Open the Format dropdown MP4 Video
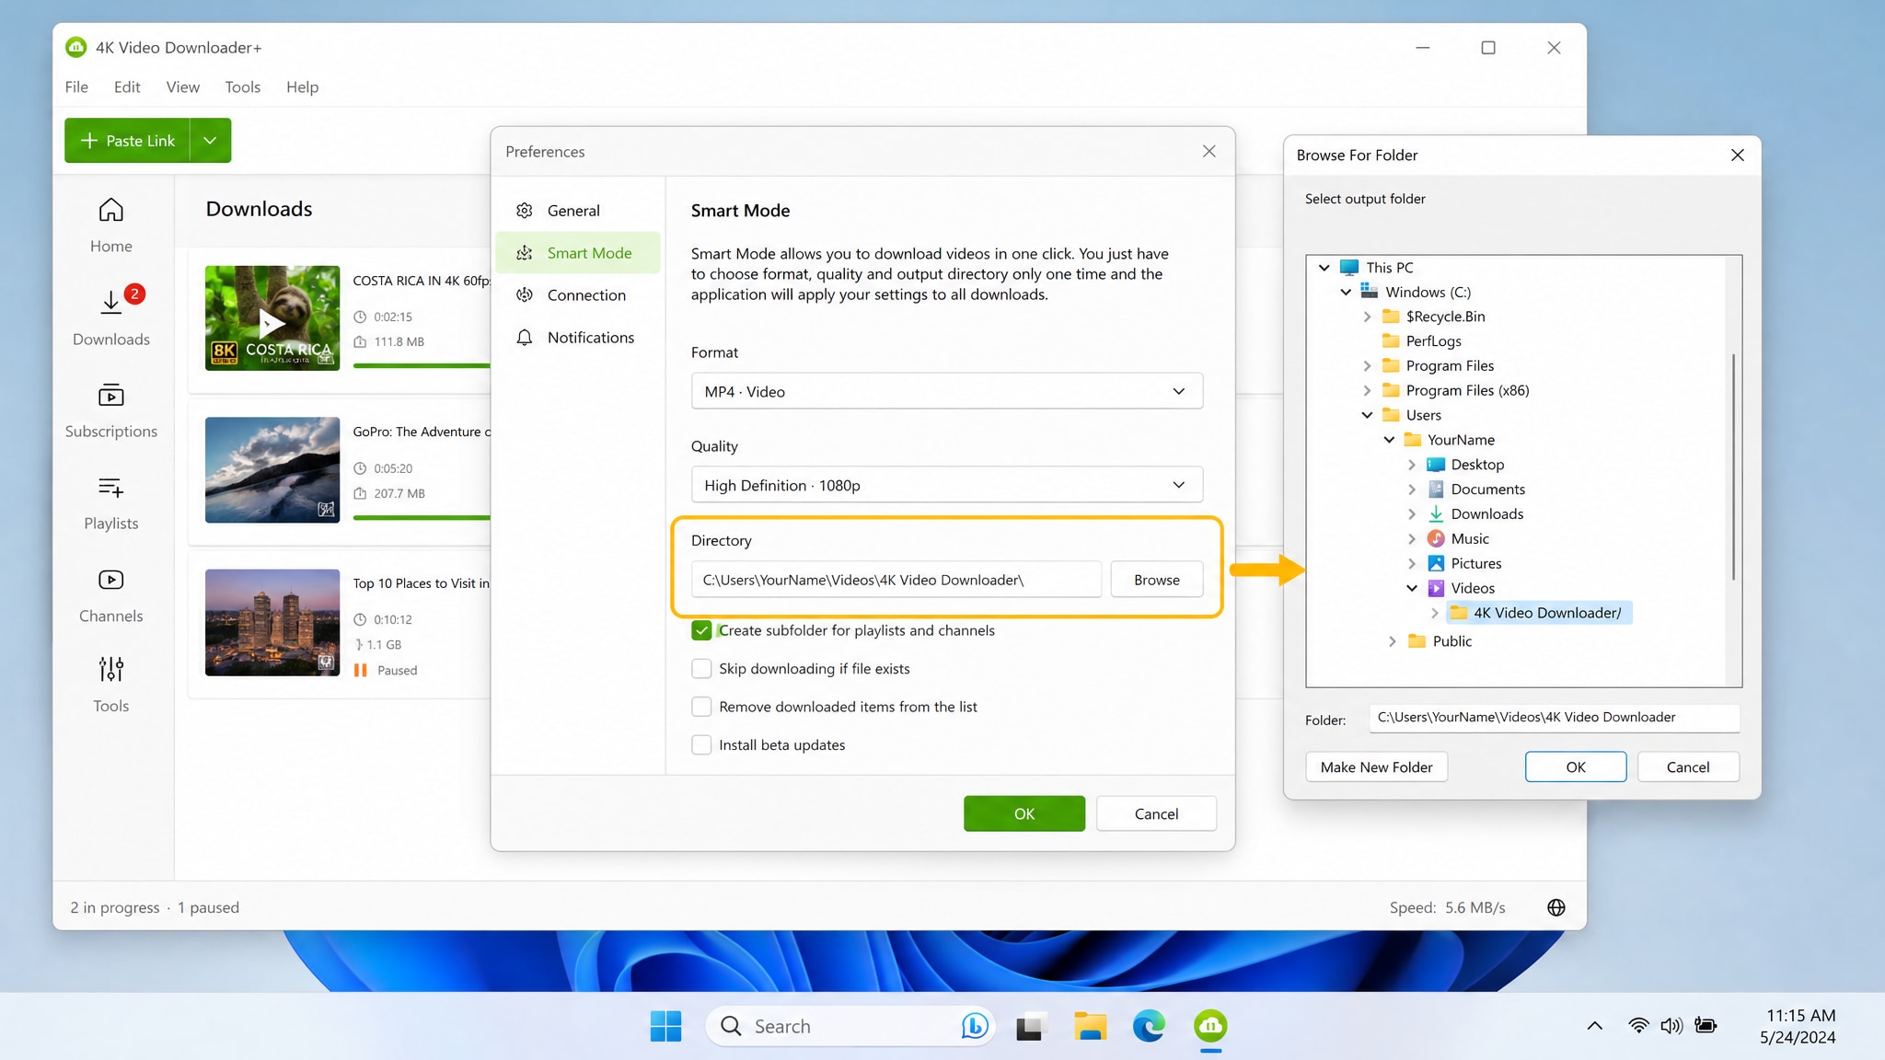Screen dimensions: 1885x1060 (946, 391)
